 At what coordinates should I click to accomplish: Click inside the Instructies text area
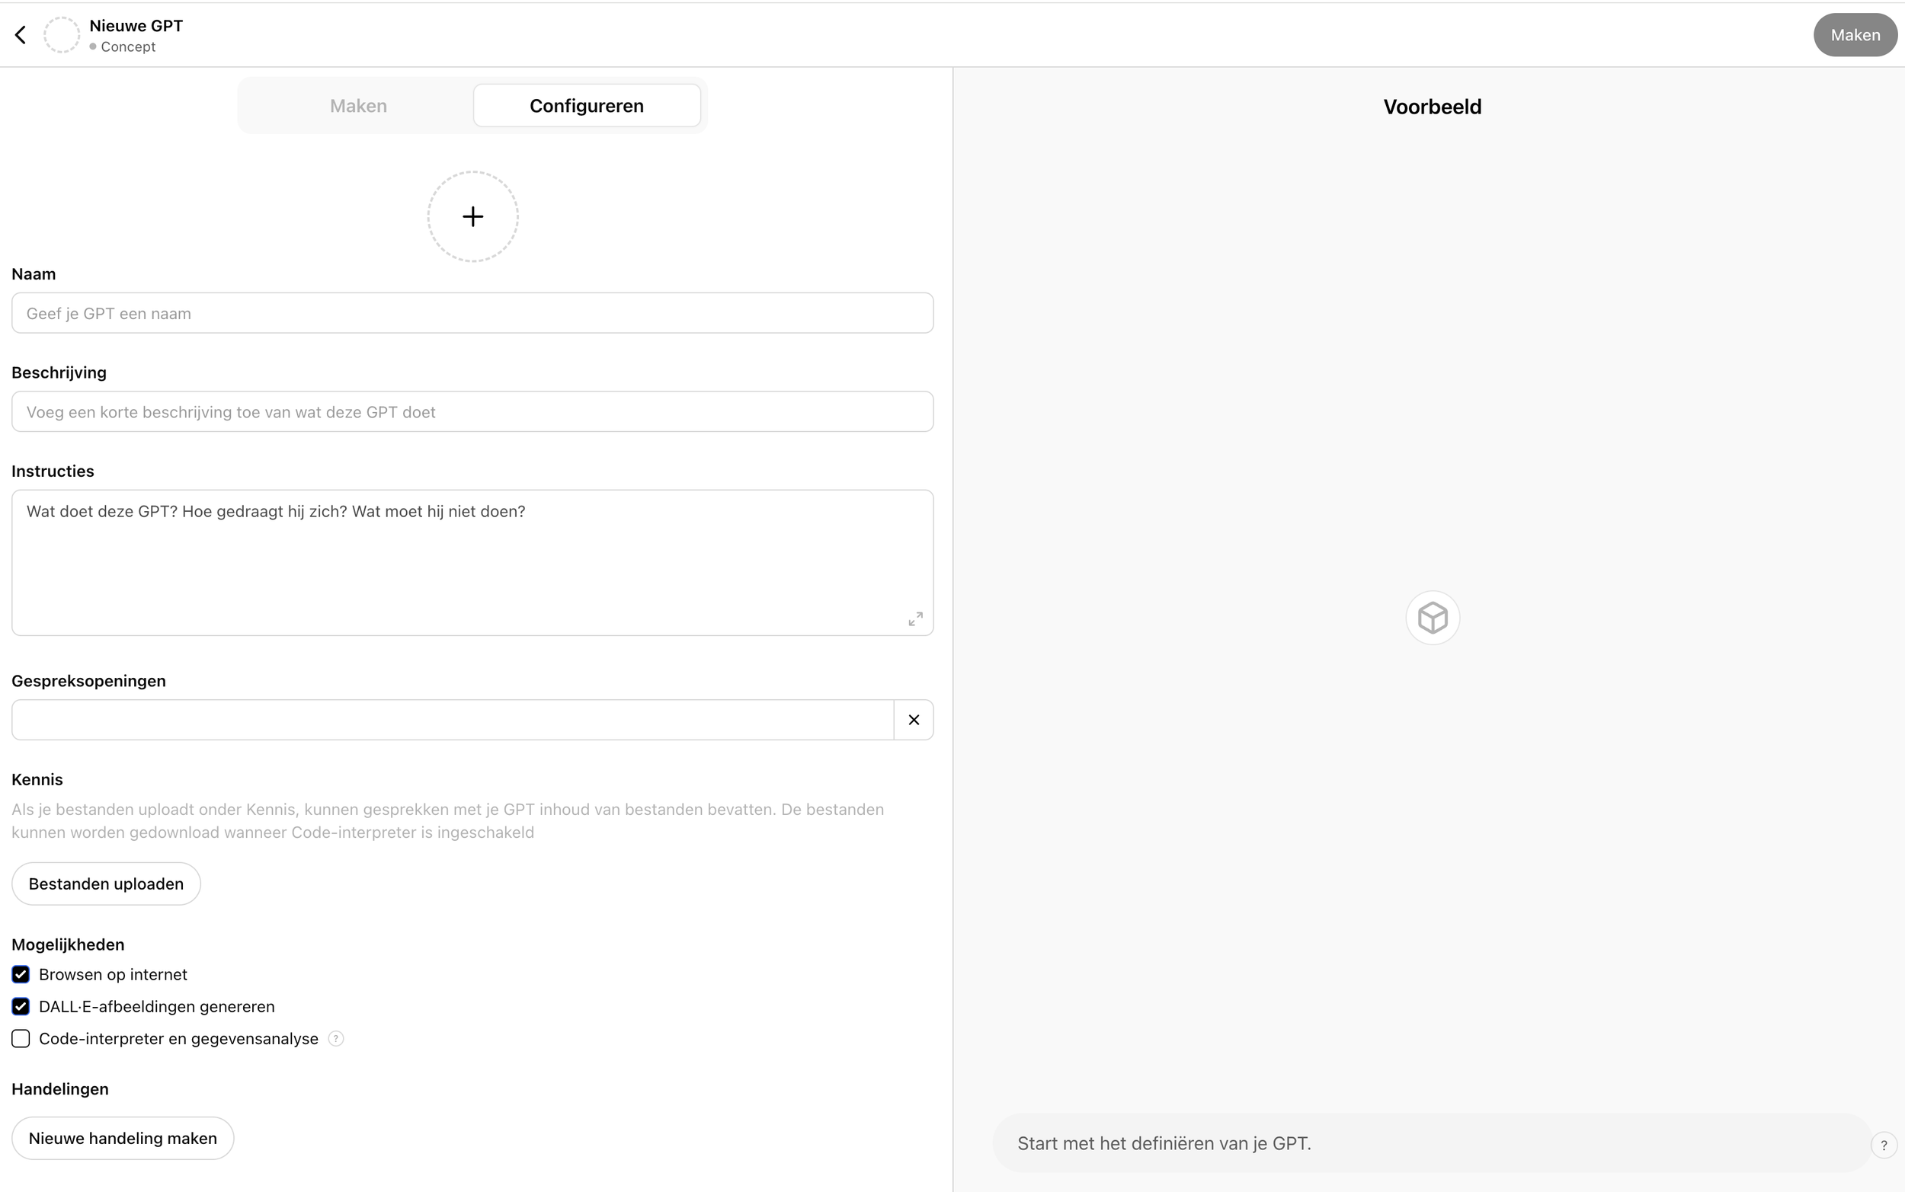(x=472, y=563)
